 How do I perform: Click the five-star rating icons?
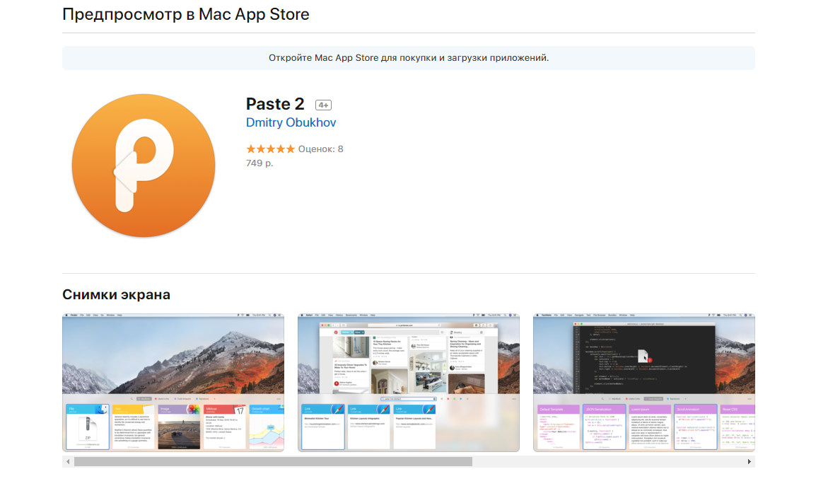270,149
